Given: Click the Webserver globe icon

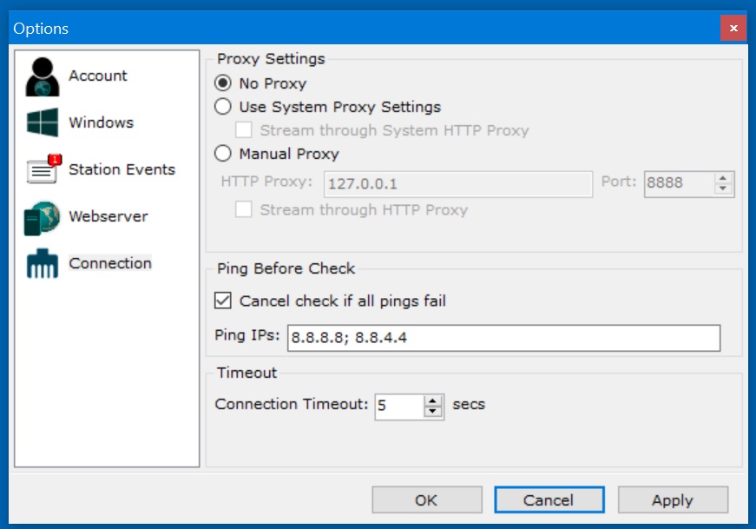Looking at the screenshot, I should pos(42,217).
